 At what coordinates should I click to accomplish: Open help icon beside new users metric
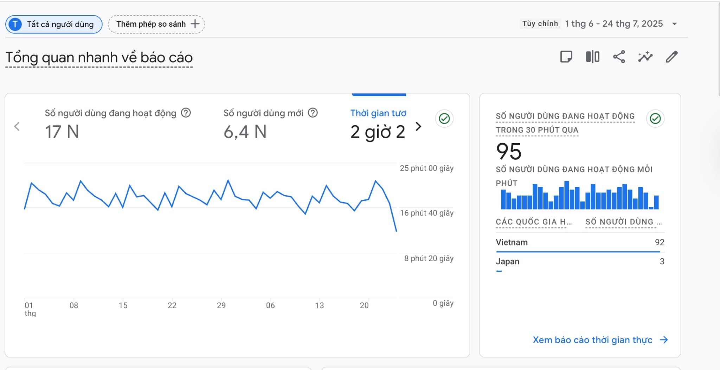(x=313, y=113)
